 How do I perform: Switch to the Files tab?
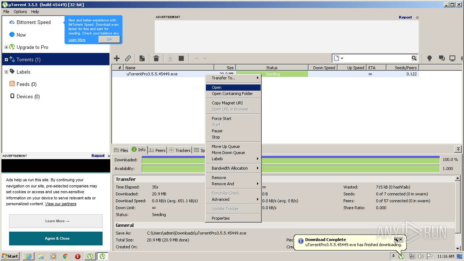(x=121, y=150)
